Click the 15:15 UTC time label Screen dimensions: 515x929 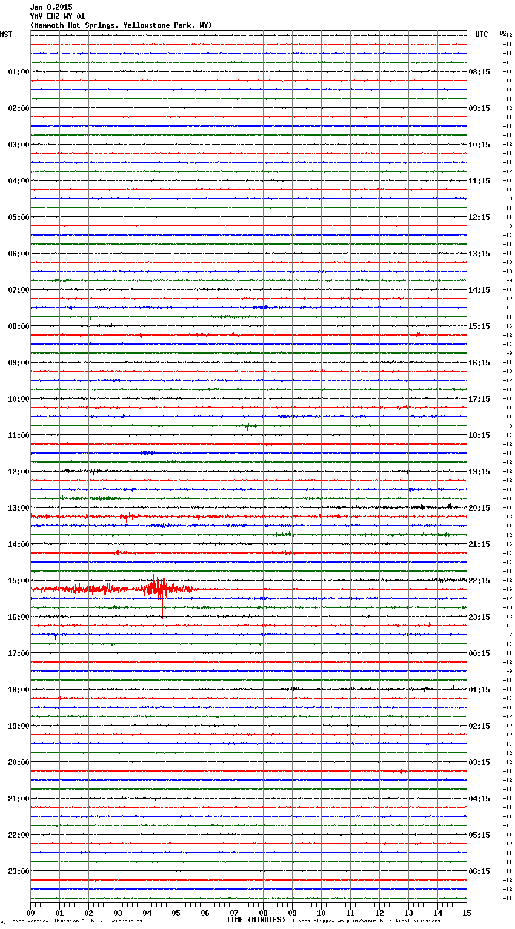[x=479, y=326]
